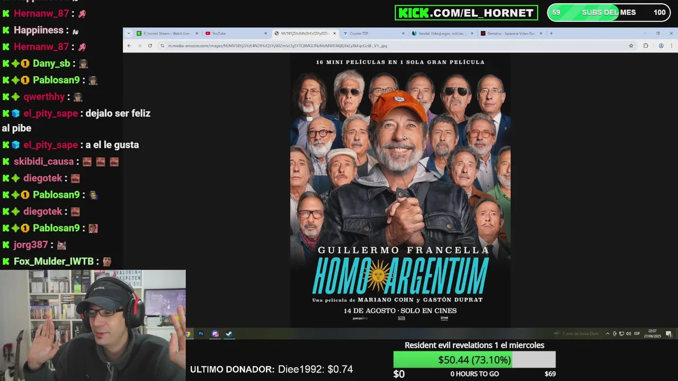Open the browser profile avatar icon
Viewport: 678px width, 381px height.
click(661, 46)
